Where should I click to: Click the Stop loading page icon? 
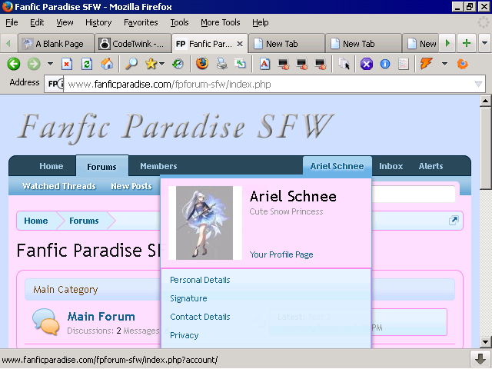[67, 64]
